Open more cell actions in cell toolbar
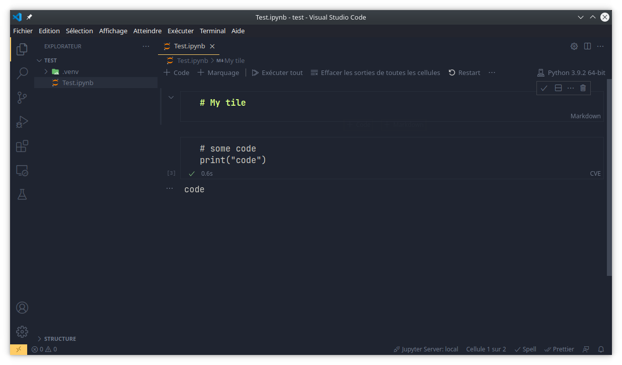Viewport: 622px width, 365px height. click(x=571, y=88)
